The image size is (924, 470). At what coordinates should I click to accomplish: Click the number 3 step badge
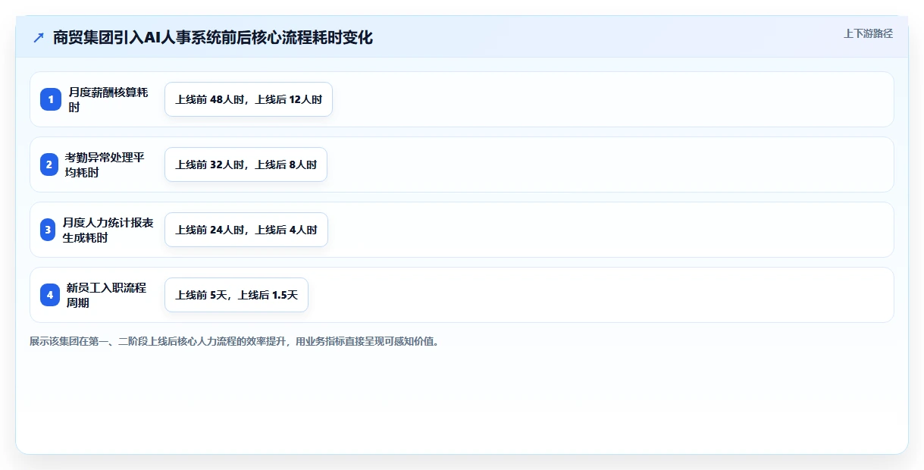tap(48, 230)
